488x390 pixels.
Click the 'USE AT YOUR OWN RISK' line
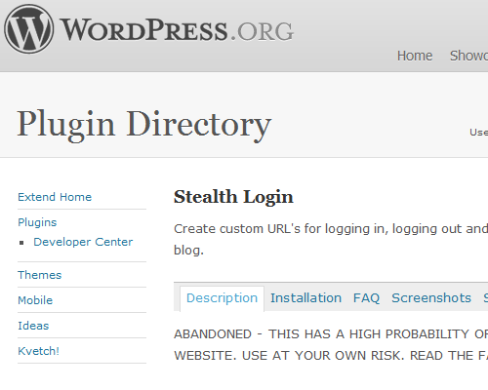(323, 356)
